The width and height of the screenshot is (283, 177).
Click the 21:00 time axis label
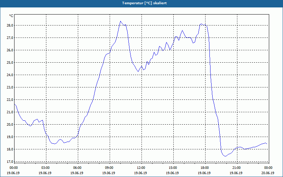coord(237,168)
